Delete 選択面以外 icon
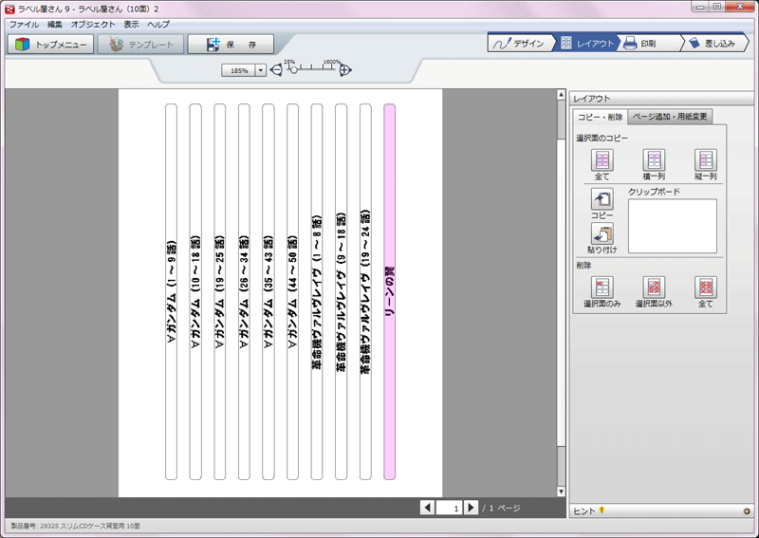 654,288
